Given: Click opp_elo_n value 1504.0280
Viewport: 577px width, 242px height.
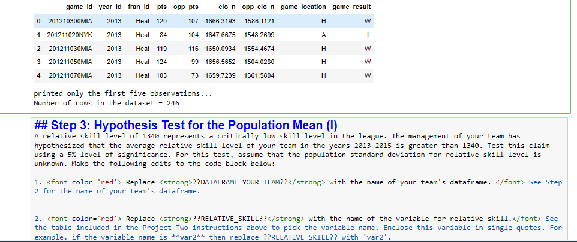Looking at the screenshot, I should click(x=260, y=62).
